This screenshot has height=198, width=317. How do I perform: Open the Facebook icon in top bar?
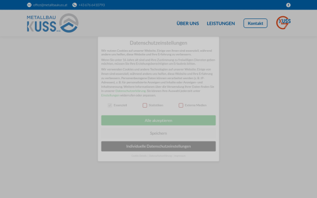tap(288, 5)
